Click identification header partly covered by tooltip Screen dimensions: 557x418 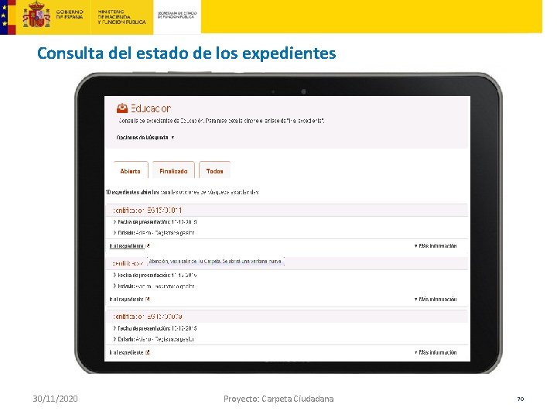click(x=128, y=264)
